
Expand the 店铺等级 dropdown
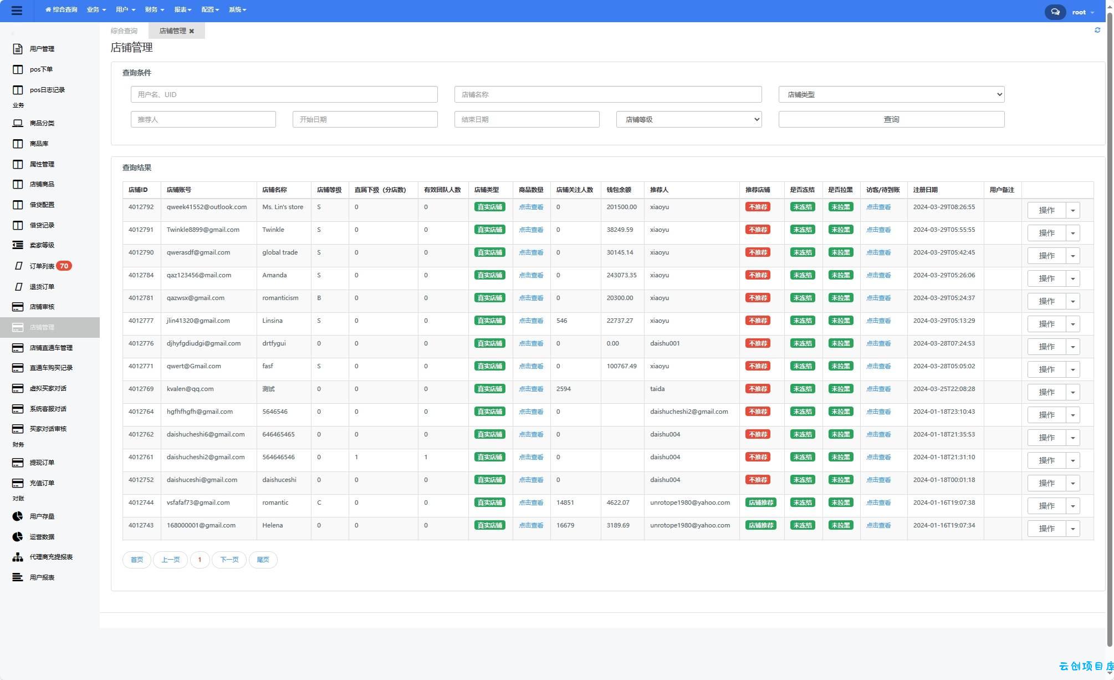pyautogui.click(x=689, y=119)
